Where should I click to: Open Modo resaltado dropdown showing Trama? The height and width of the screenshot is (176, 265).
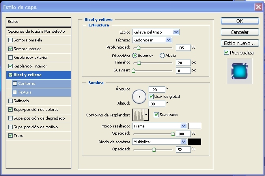pyautogui.click(x=160, y=126)
